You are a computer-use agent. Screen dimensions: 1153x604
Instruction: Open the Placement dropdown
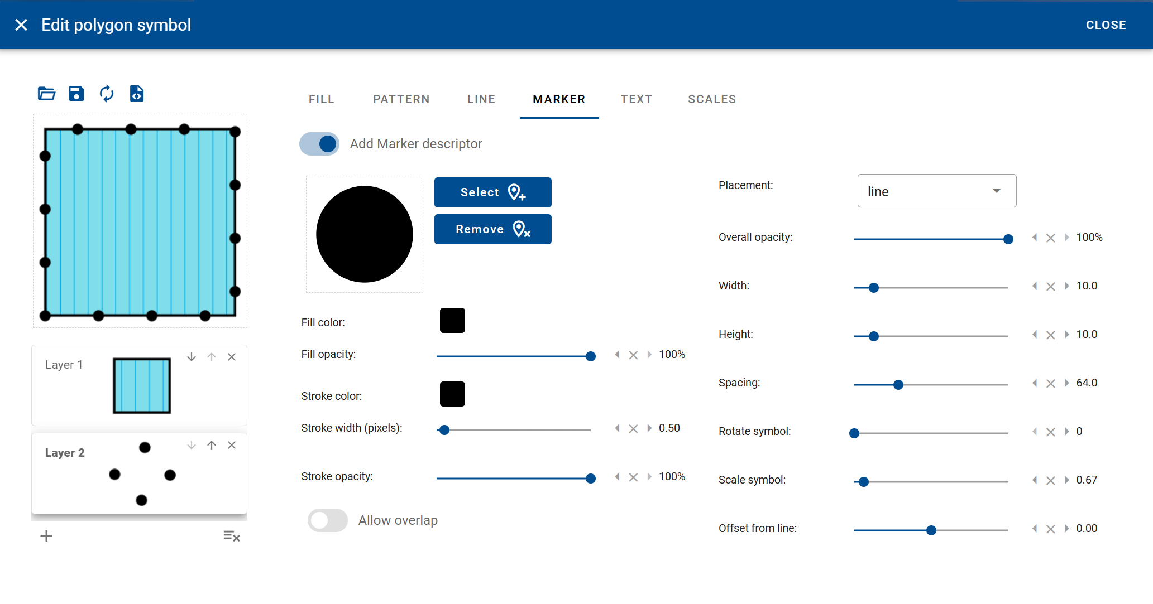[x=937, y=191]
